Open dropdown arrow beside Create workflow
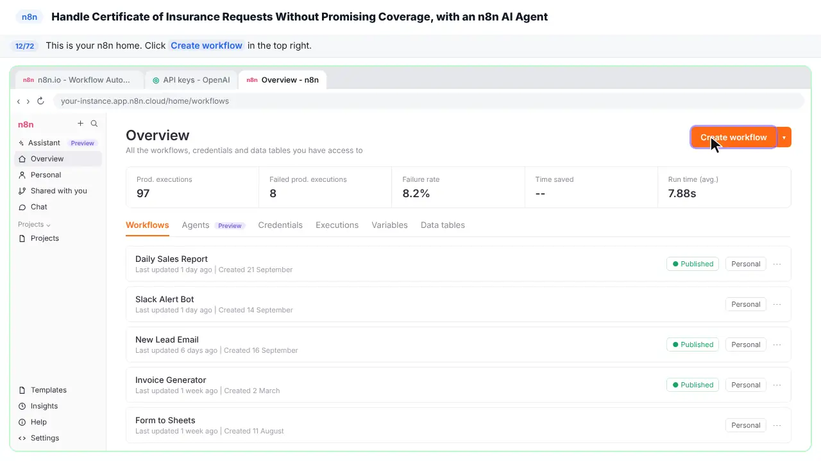 coord(784,137)
